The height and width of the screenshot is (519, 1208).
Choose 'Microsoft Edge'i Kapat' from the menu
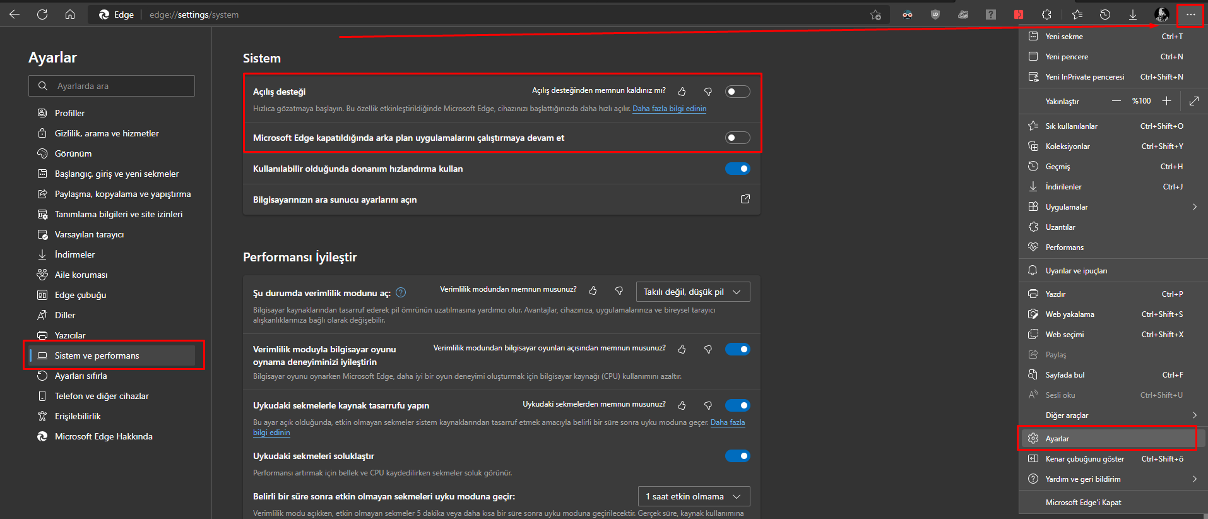click(x=1113, y=503)
